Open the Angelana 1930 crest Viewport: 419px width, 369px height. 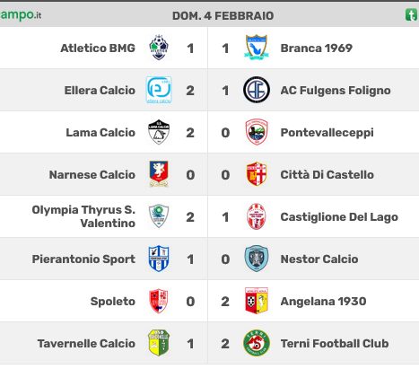(x=257, y=301)
